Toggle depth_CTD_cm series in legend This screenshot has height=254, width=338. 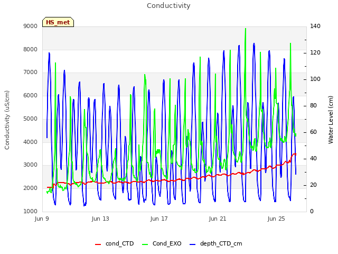216,243
